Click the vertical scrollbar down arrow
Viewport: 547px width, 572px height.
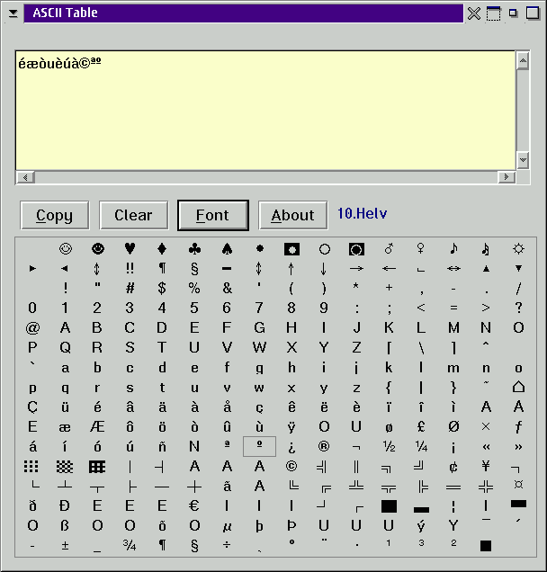coord(523,160)
